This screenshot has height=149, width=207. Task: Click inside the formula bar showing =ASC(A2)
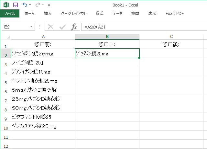(142, 27)
